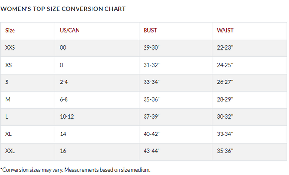Click the bust measurement 29-30"

(x=152, y=48)
